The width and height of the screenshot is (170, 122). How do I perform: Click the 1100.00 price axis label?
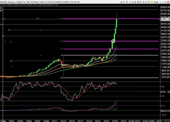pos(165,67)
